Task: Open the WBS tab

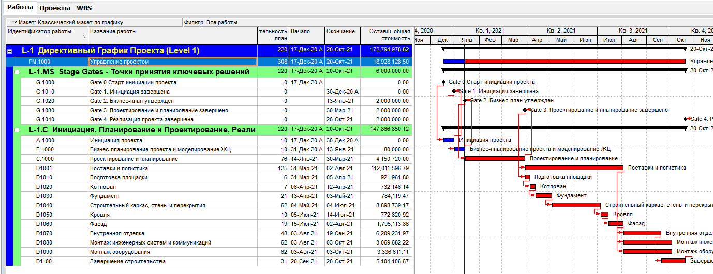Action: [x=84, y=8]
